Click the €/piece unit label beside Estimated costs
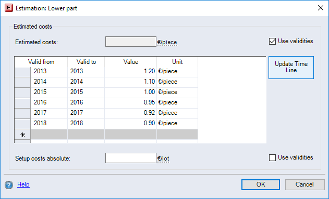Viewport: 329px width, 199px height. coord(167,42)
